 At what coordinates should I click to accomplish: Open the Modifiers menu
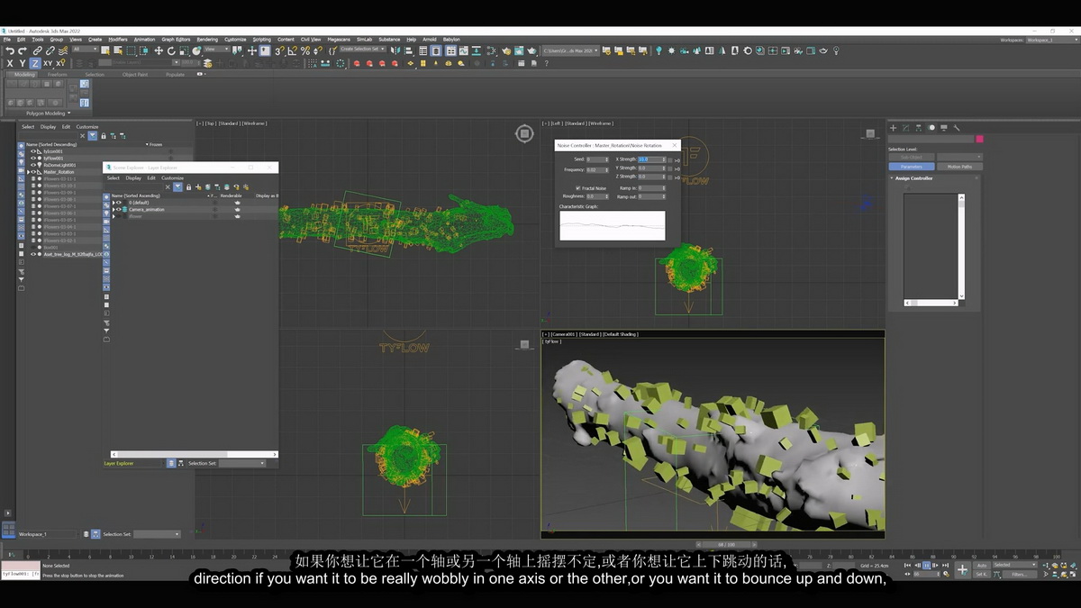click(118, 40)
